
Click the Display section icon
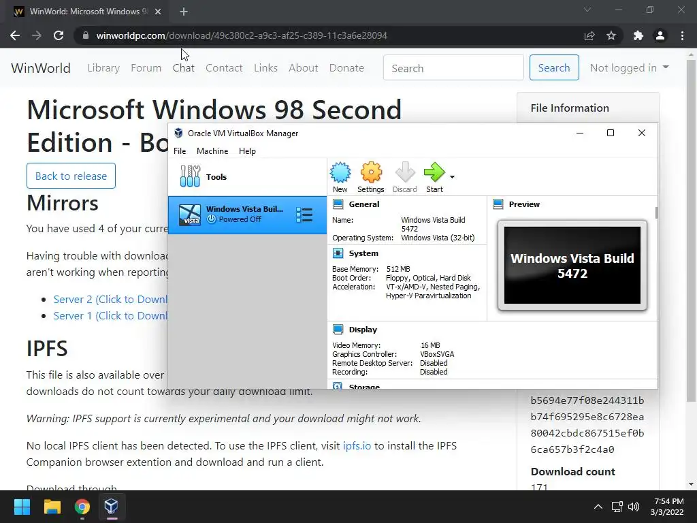pos(338,330)
